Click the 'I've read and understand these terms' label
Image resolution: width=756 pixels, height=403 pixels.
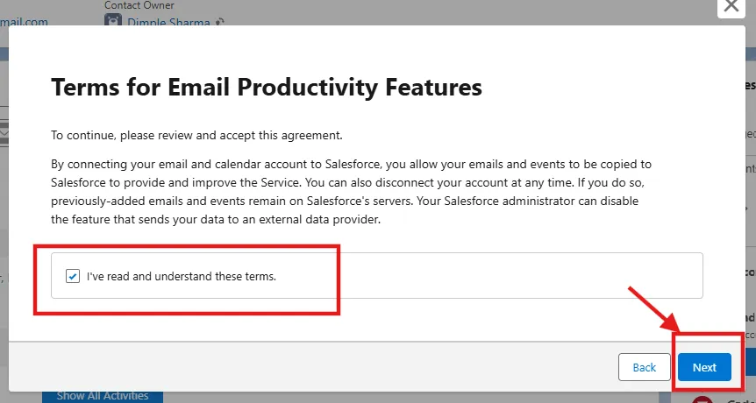(181, 276)
